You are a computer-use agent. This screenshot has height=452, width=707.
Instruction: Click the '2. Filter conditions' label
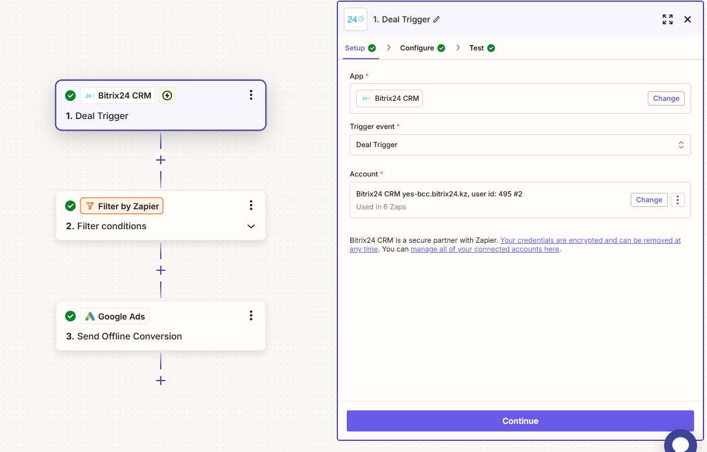[x=106, y=226]
